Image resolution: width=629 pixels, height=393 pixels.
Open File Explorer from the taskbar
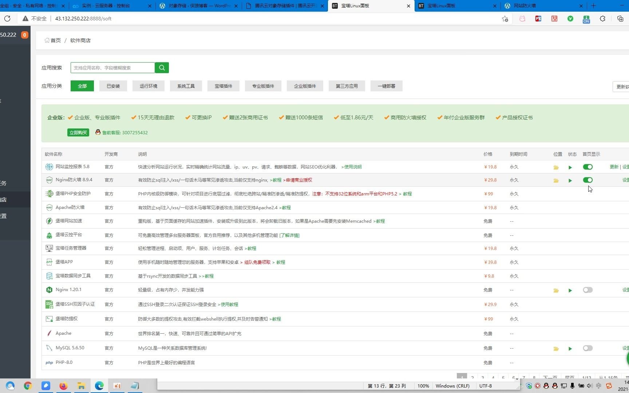pos(81,386)
